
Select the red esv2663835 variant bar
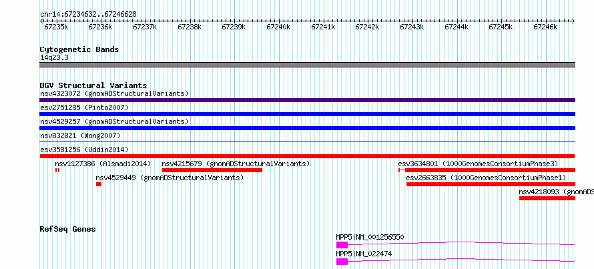point(491,184)
